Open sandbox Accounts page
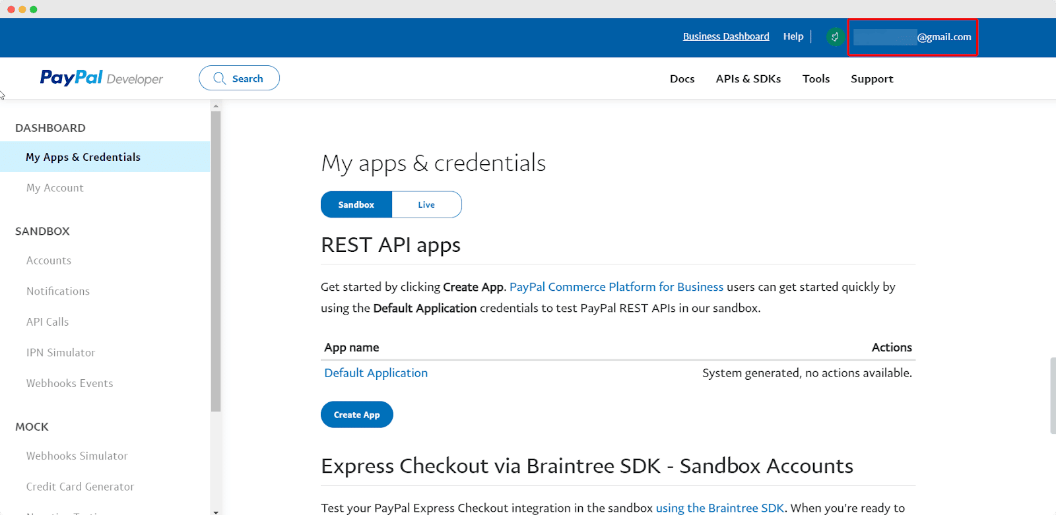The width and height of the screenshot is (1056, 515). click(x=49, y=260)
